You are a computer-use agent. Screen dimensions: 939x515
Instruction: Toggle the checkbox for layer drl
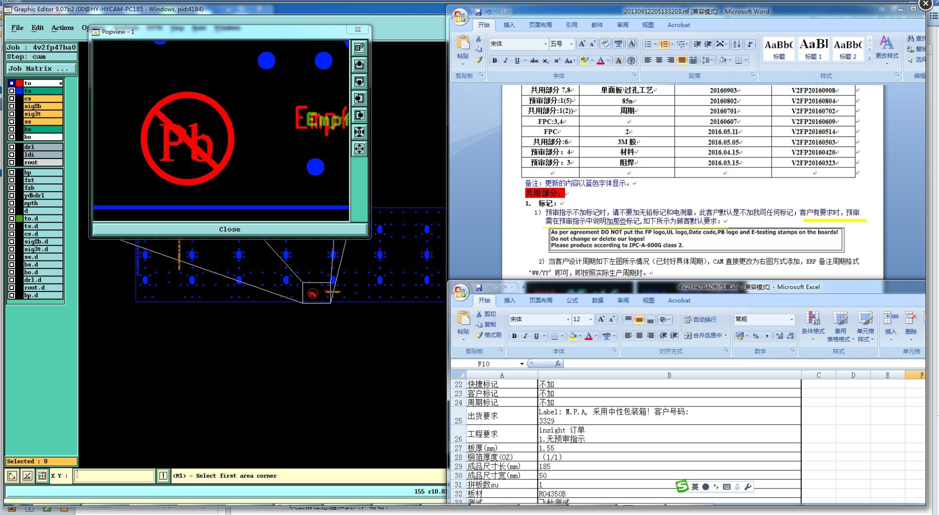[x=11, y=147]
